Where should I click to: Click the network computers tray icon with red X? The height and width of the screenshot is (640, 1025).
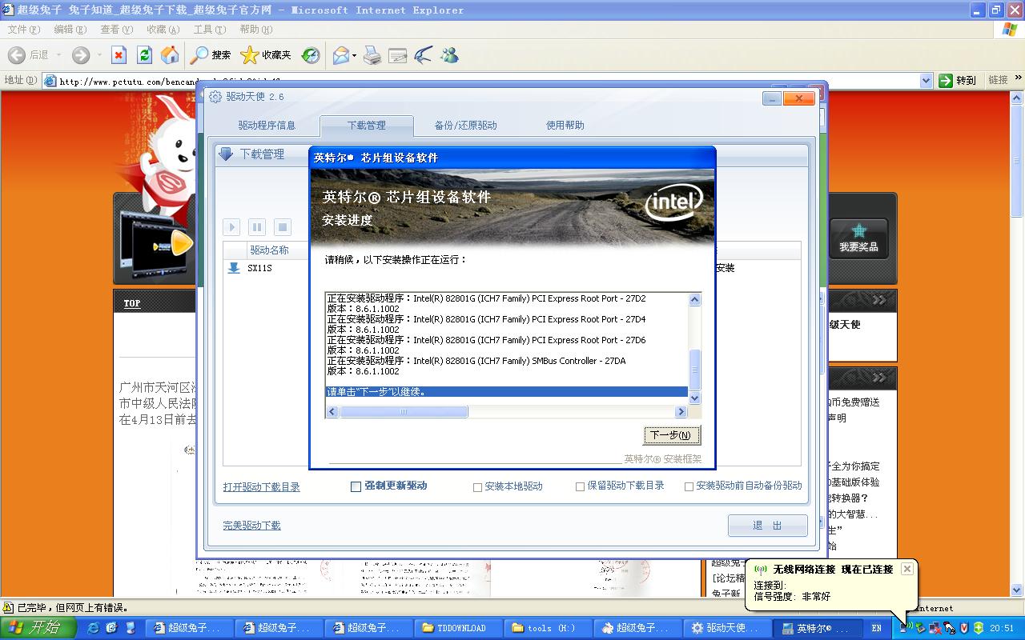click(935, 628)
